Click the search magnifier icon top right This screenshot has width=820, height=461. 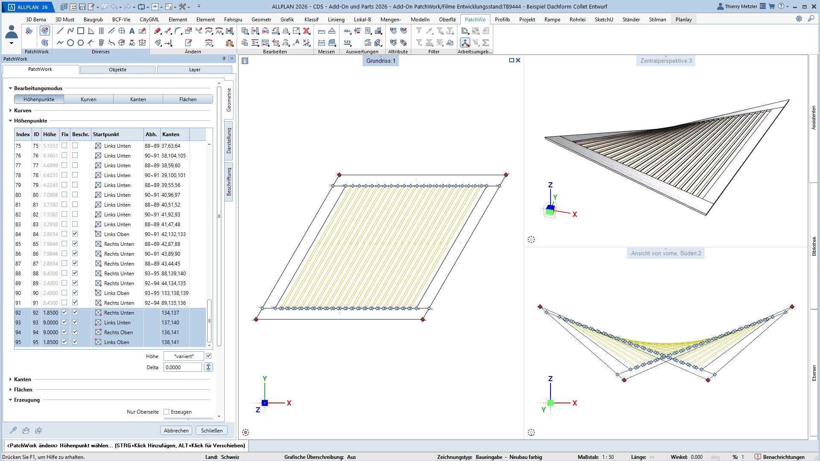(811, 19)
